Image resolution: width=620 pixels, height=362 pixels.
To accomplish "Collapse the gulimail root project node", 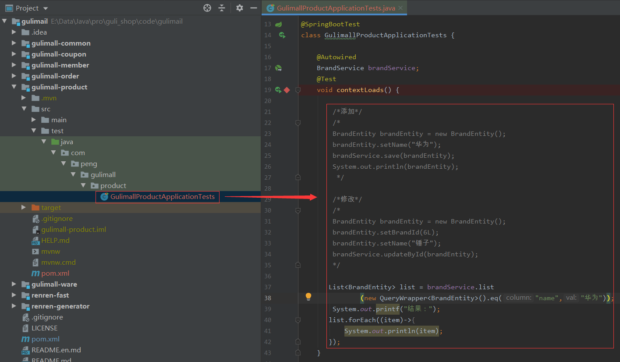I will [x=5, y=21].
